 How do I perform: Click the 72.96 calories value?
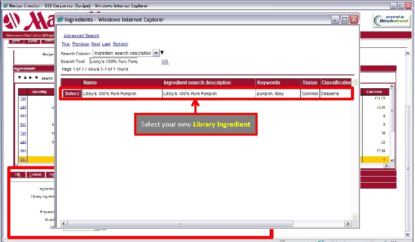click(381, 107)
